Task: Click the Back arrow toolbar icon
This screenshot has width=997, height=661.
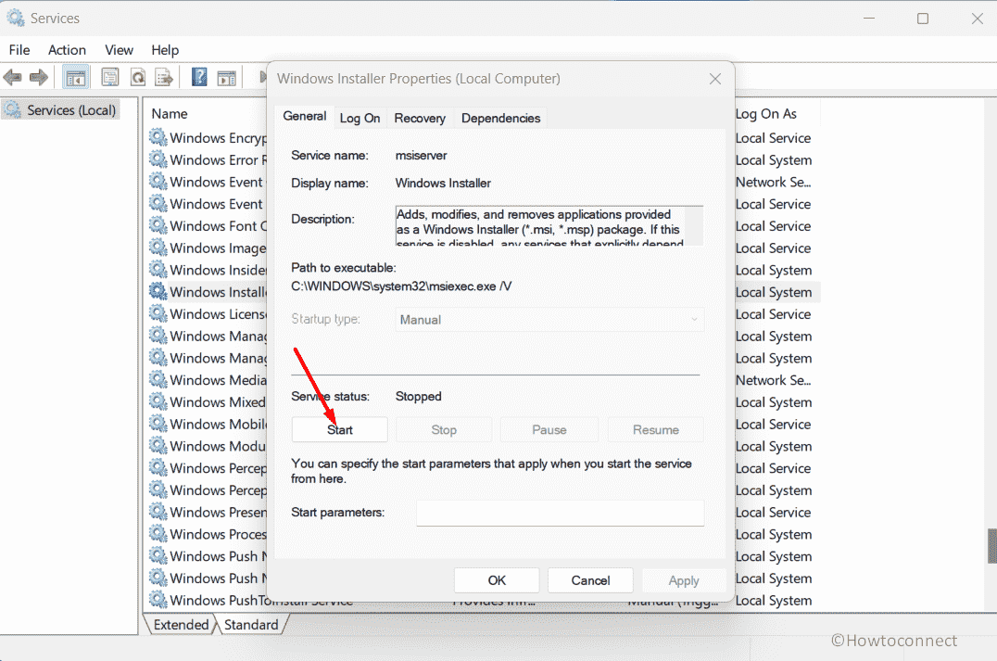Action: (13, 78)
